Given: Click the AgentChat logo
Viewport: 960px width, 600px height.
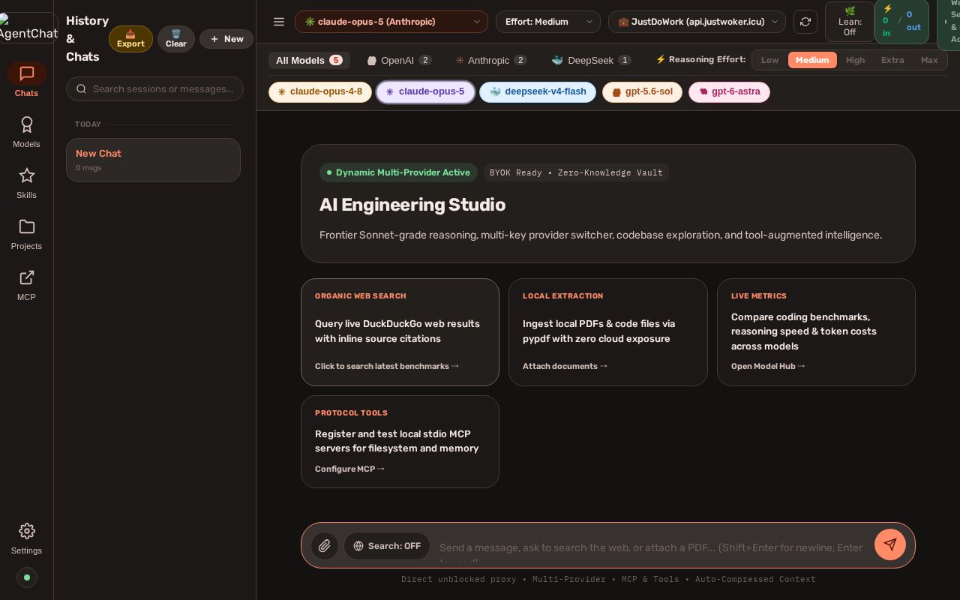Looking at the screenshot, I should coord(27,28).
